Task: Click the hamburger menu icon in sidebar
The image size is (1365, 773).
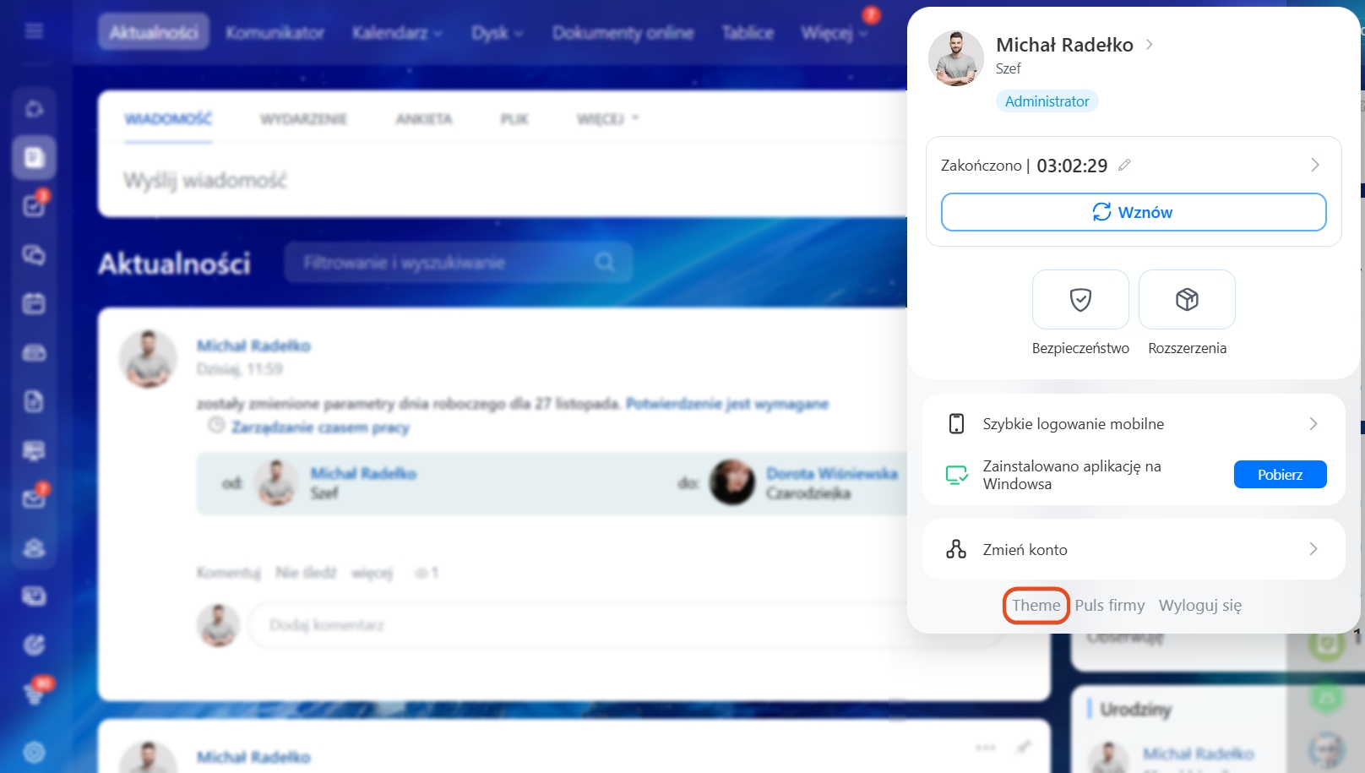Action: [x=34, y=32]
